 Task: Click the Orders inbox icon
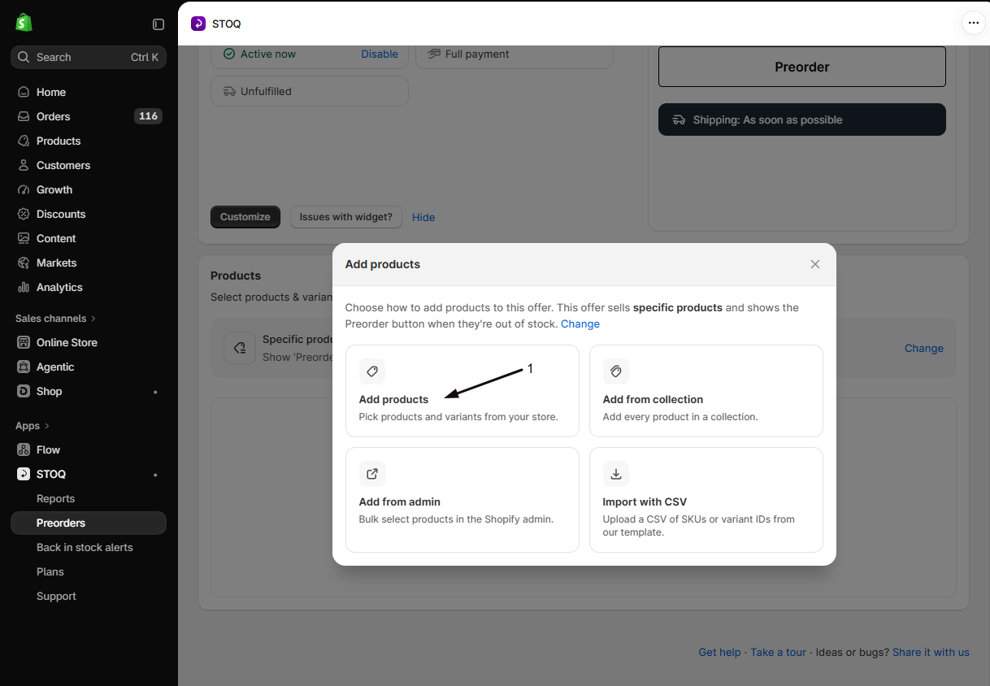(x=24, y=116)
